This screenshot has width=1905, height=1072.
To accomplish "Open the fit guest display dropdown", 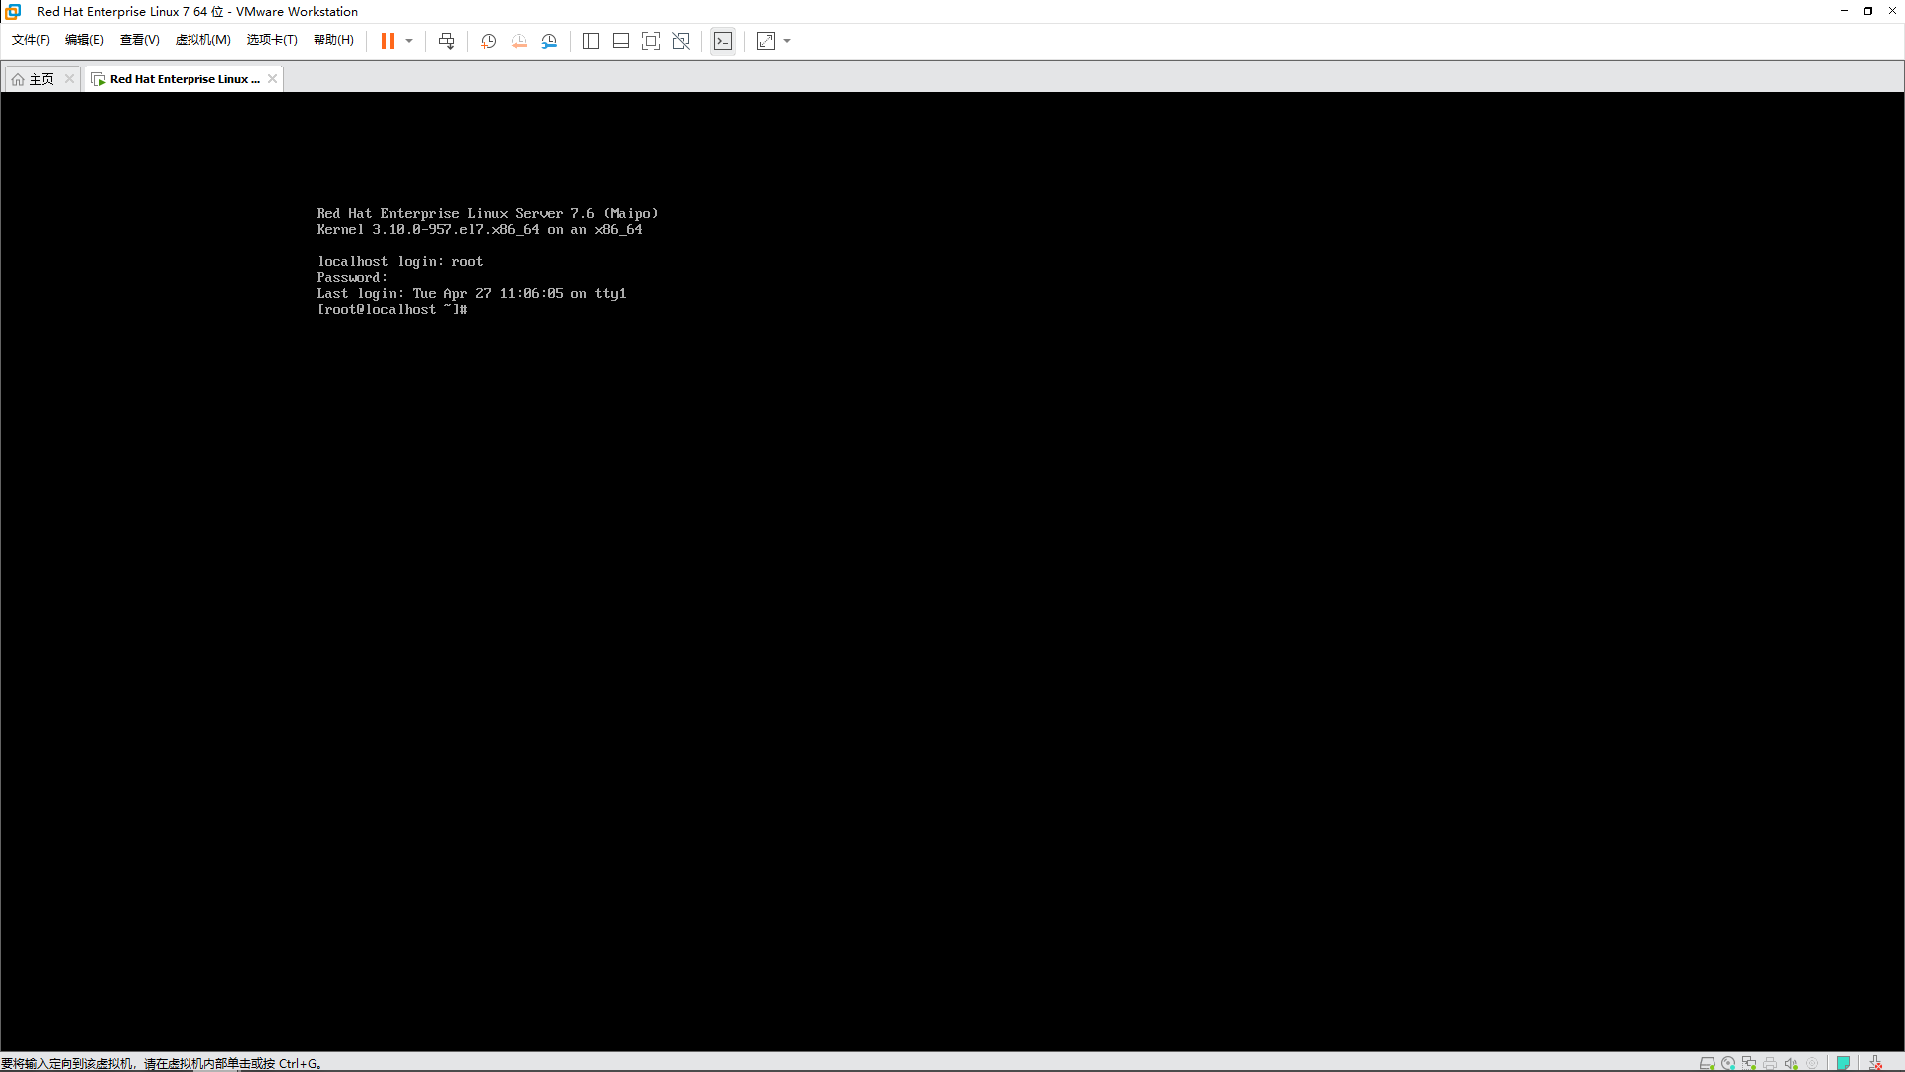I will [x=788, y=41].
